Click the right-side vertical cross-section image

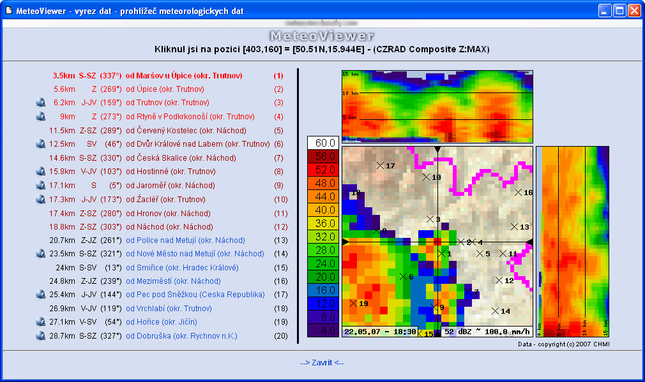(573, 242)
